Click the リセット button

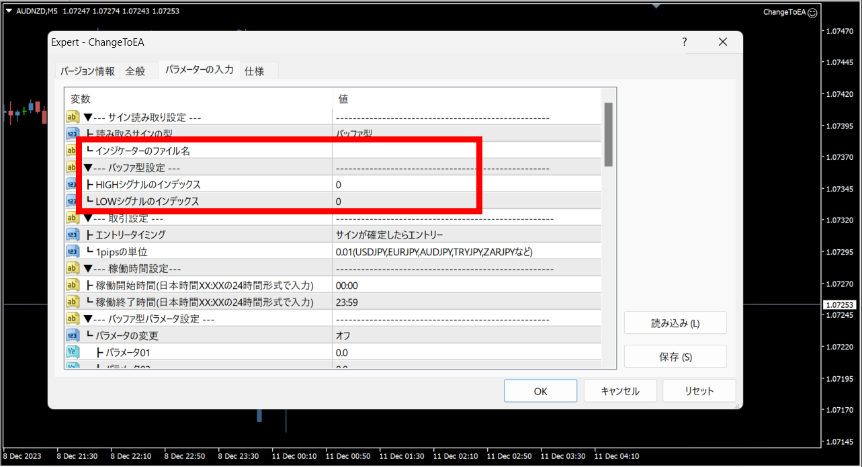pyautogui.click(x=699, y=391)
